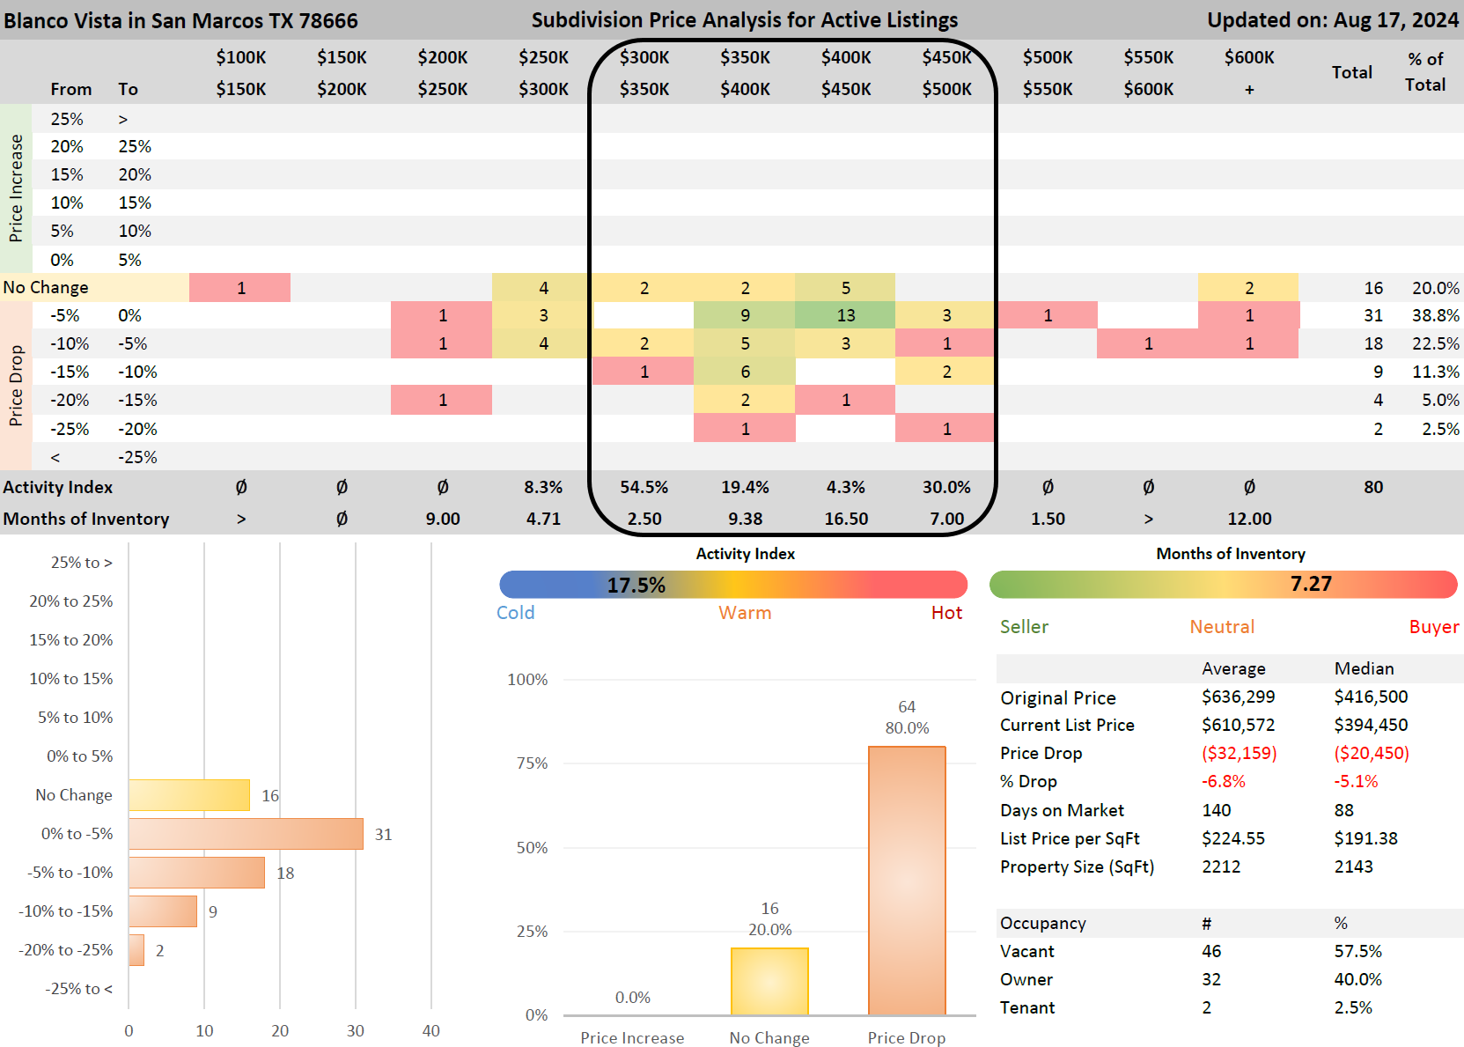This screenshot has height=1047, width=1464.
Task: Select the $600K + column header
Action: click(x=1248, y=72)
